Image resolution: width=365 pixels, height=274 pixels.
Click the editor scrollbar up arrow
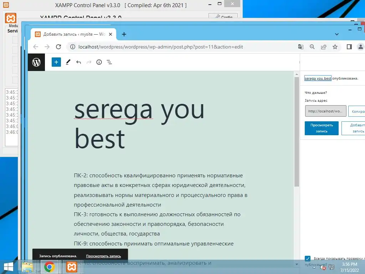(x=297, y=74)
